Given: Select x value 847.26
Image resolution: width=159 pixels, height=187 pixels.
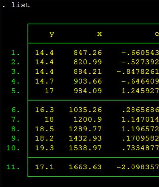Looking at the screenshot, I should (x=88, y=53).
